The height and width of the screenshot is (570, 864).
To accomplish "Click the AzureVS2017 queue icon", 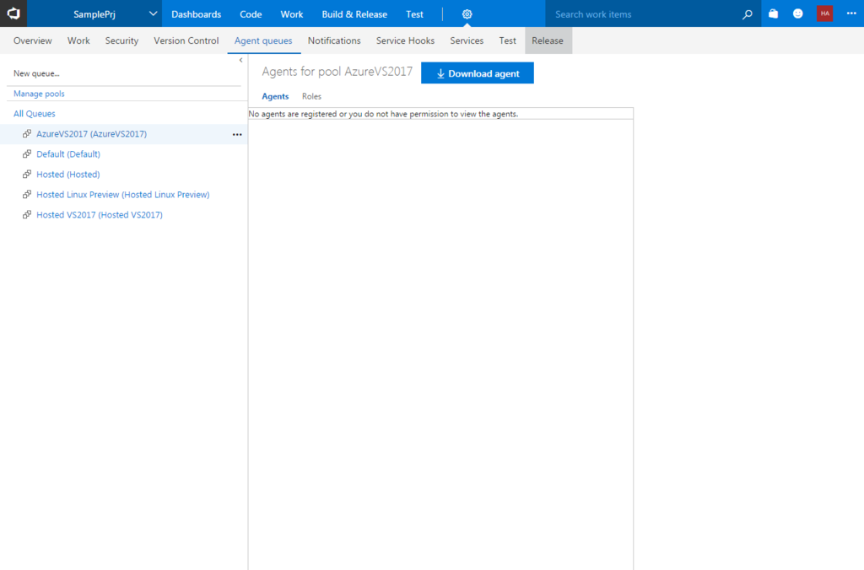I will (x=26, y=134).
